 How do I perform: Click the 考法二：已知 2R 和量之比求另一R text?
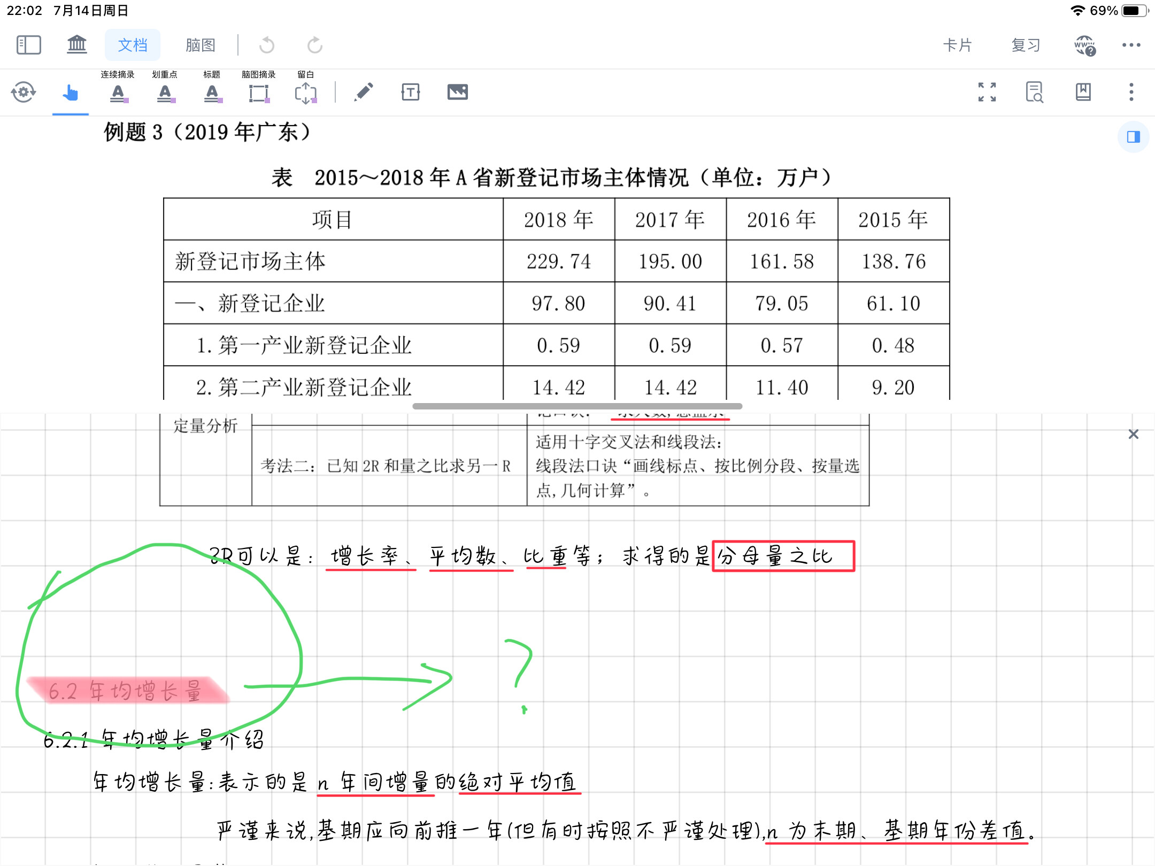click(x=386, y=466)
